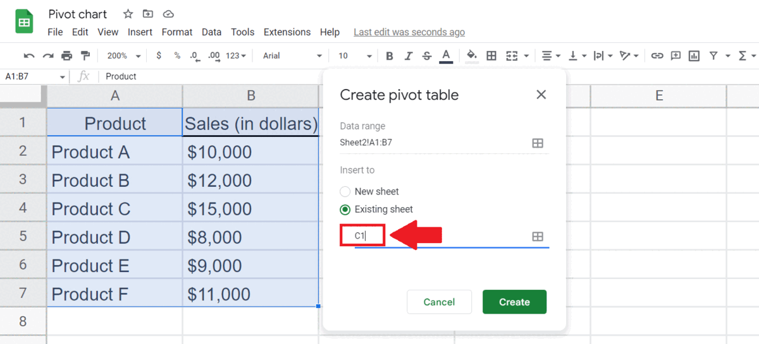Click the formula bar showing Product
This screenshot has width=759, height=344.
[x=430, y=76]
